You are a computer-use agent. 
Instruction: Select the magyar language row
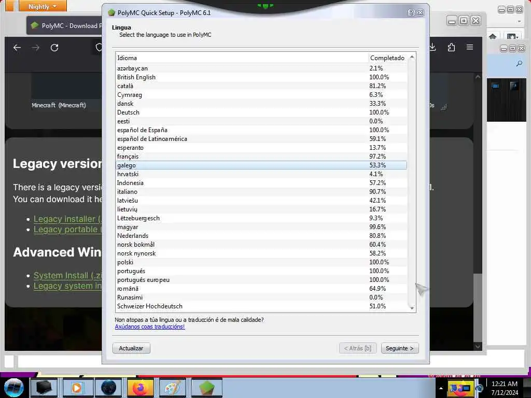261,227
